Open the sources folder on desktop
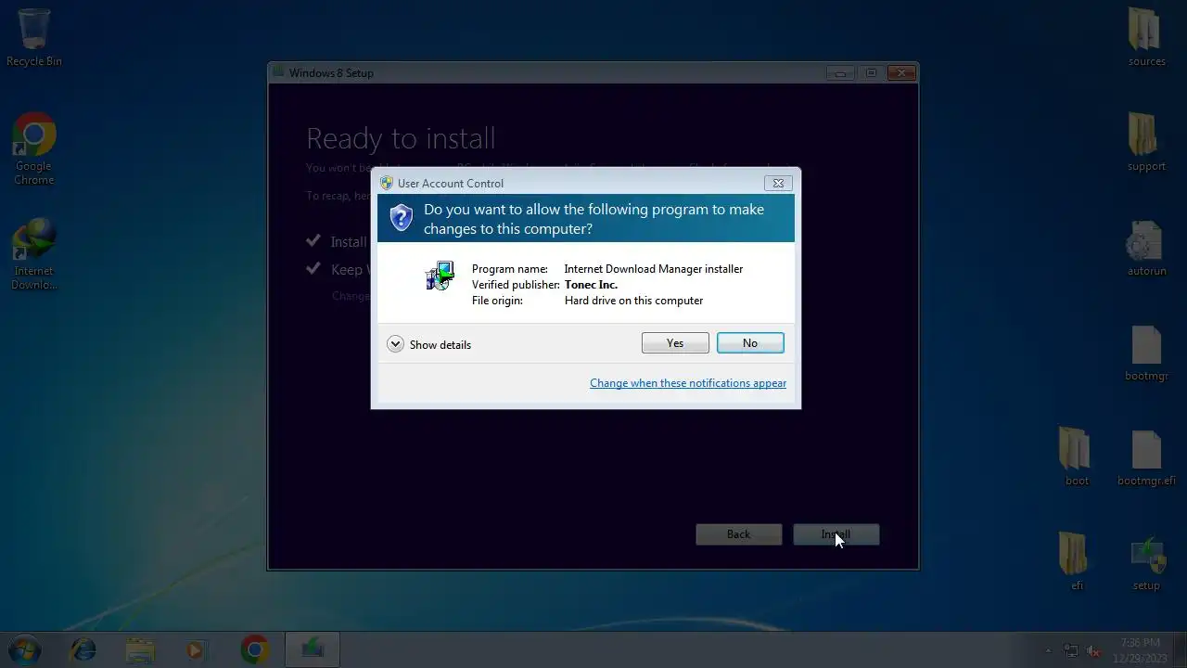The width and height of the screenshot is (1187, 668). pos(1146,38)
